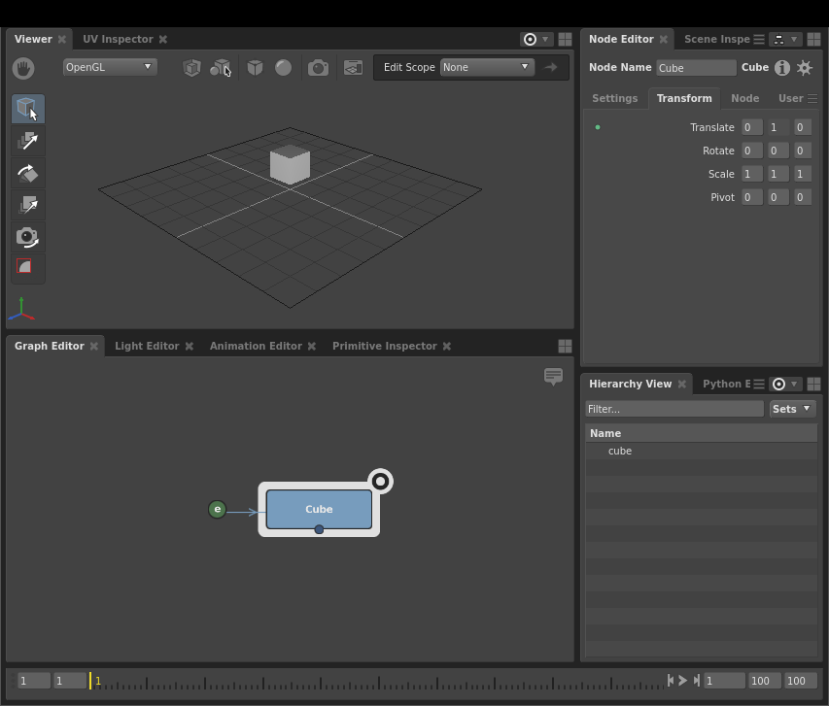Image resolution: width=829 pixels, height=706 pixels.
Task: Open the hamburger menu beside User tab
Action: [x=812, y=99]
